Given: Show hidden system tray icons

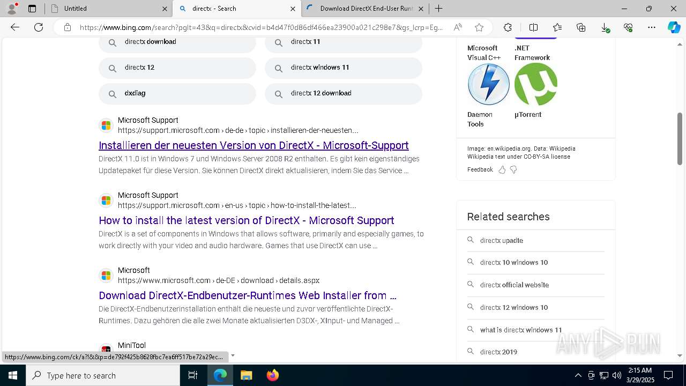Looking at the screenshot, I should tap(578, 375).
